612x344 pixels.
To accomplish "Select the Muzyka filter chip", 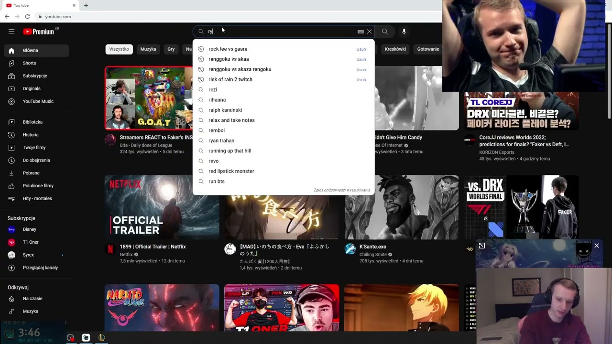I will pos(148,49).
